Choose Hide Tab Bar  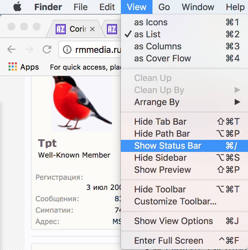point(184,122)
